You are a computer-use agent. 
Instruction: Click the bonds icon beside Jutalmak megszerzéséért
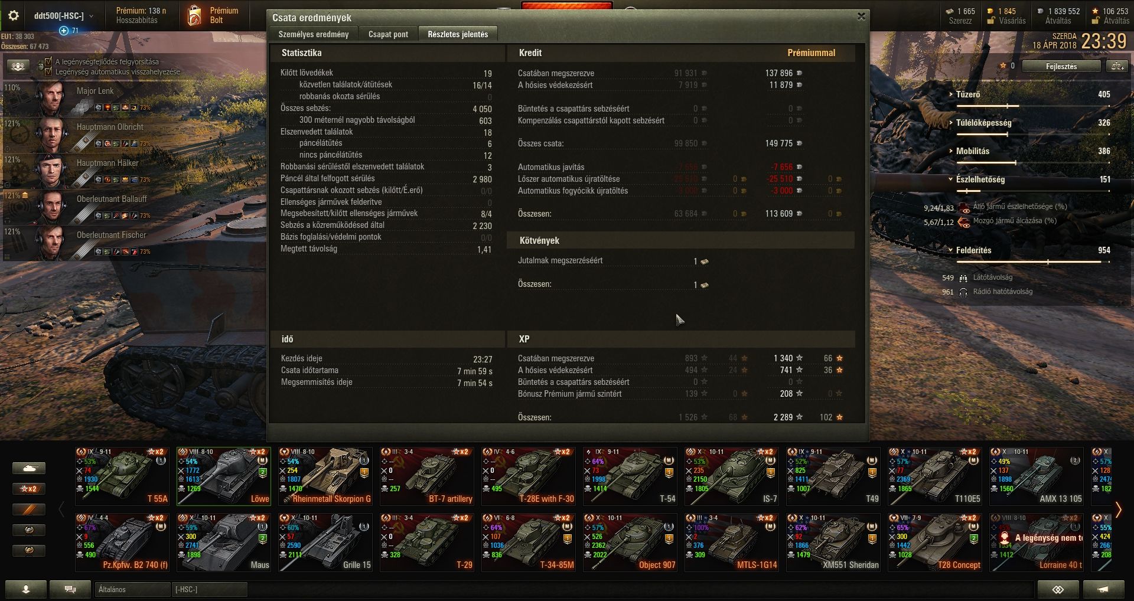(x=705, y=261)
